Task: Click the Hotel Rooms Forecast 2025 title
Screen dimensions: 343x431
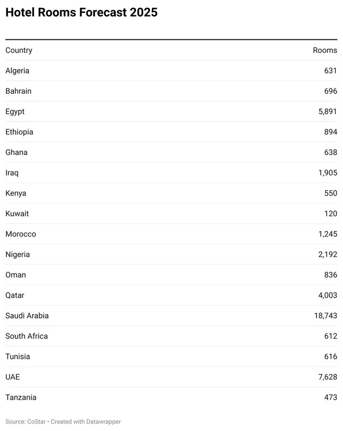Action: [x=82, y=12]
